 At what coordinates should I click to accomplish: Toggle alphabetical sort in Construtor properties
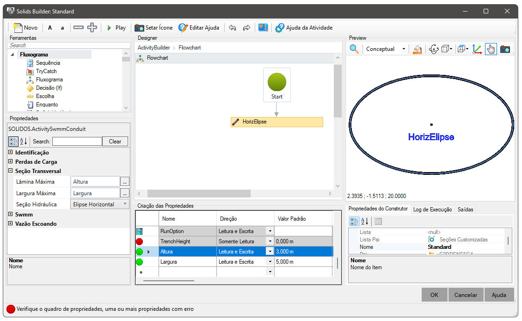tap(364, 222)
